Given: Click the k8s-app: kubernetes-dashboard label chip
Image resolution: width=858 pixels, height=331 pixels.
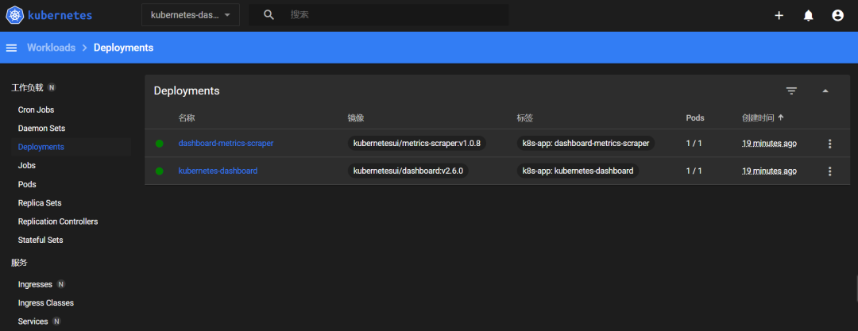Looking at the screenshot, I should pyautogui.click(x=578, y=171).
